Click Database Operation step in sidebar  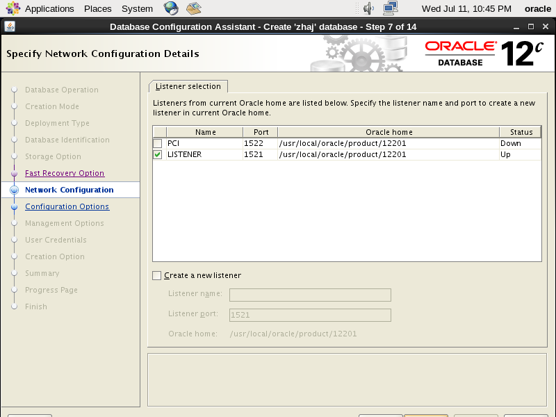pos(62,90)
